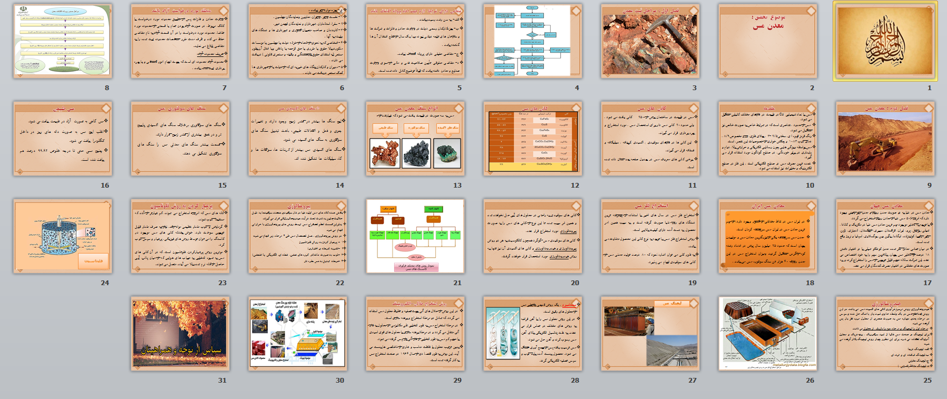Select slide 23 about flotation processing
Viewport: 947px width, 399px height.
pyautogui.click(x=180, y=236)
